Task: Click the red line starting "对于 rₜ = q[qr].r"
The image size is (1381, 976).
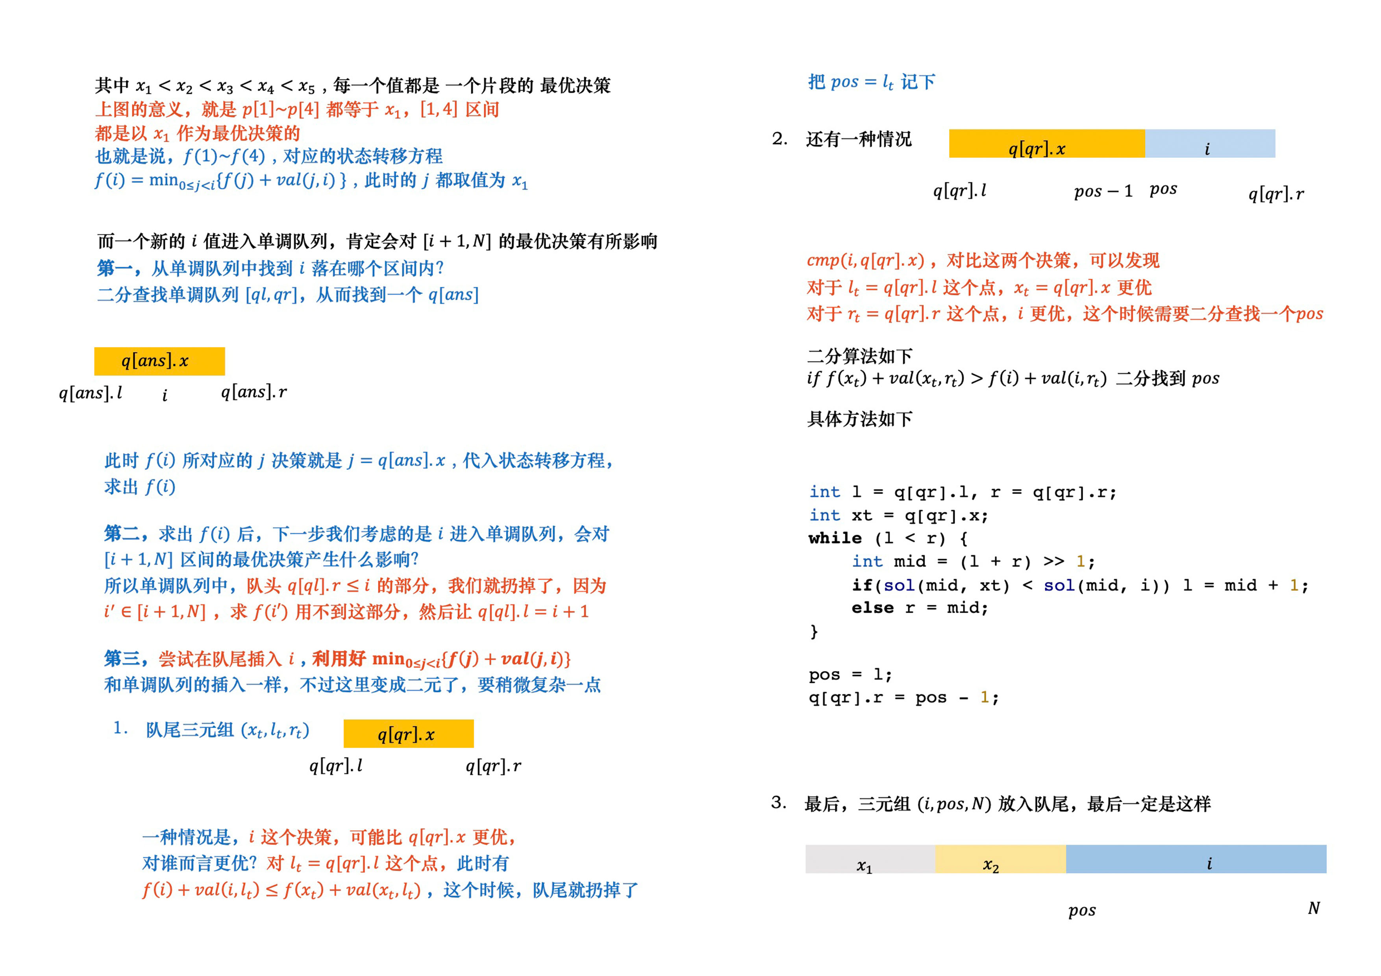Action: [1065, 314]
